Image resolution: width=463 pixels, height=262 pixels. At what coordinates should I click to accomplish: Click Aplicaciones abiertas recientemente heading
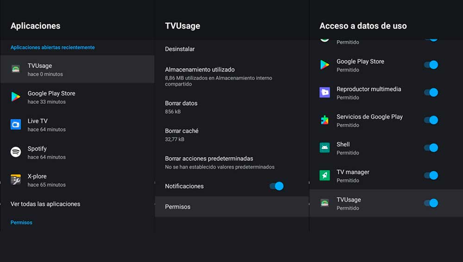[53, 47]
